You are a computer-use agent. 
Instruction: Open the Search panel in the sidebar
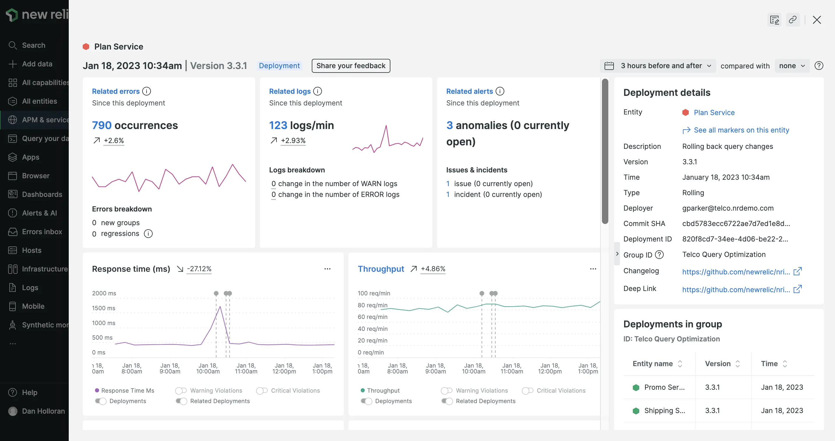[x=13, y=45]
